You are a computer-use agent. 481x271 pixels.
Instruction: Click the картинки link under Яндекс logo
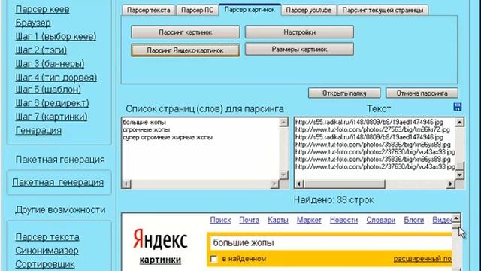[160, 260]
